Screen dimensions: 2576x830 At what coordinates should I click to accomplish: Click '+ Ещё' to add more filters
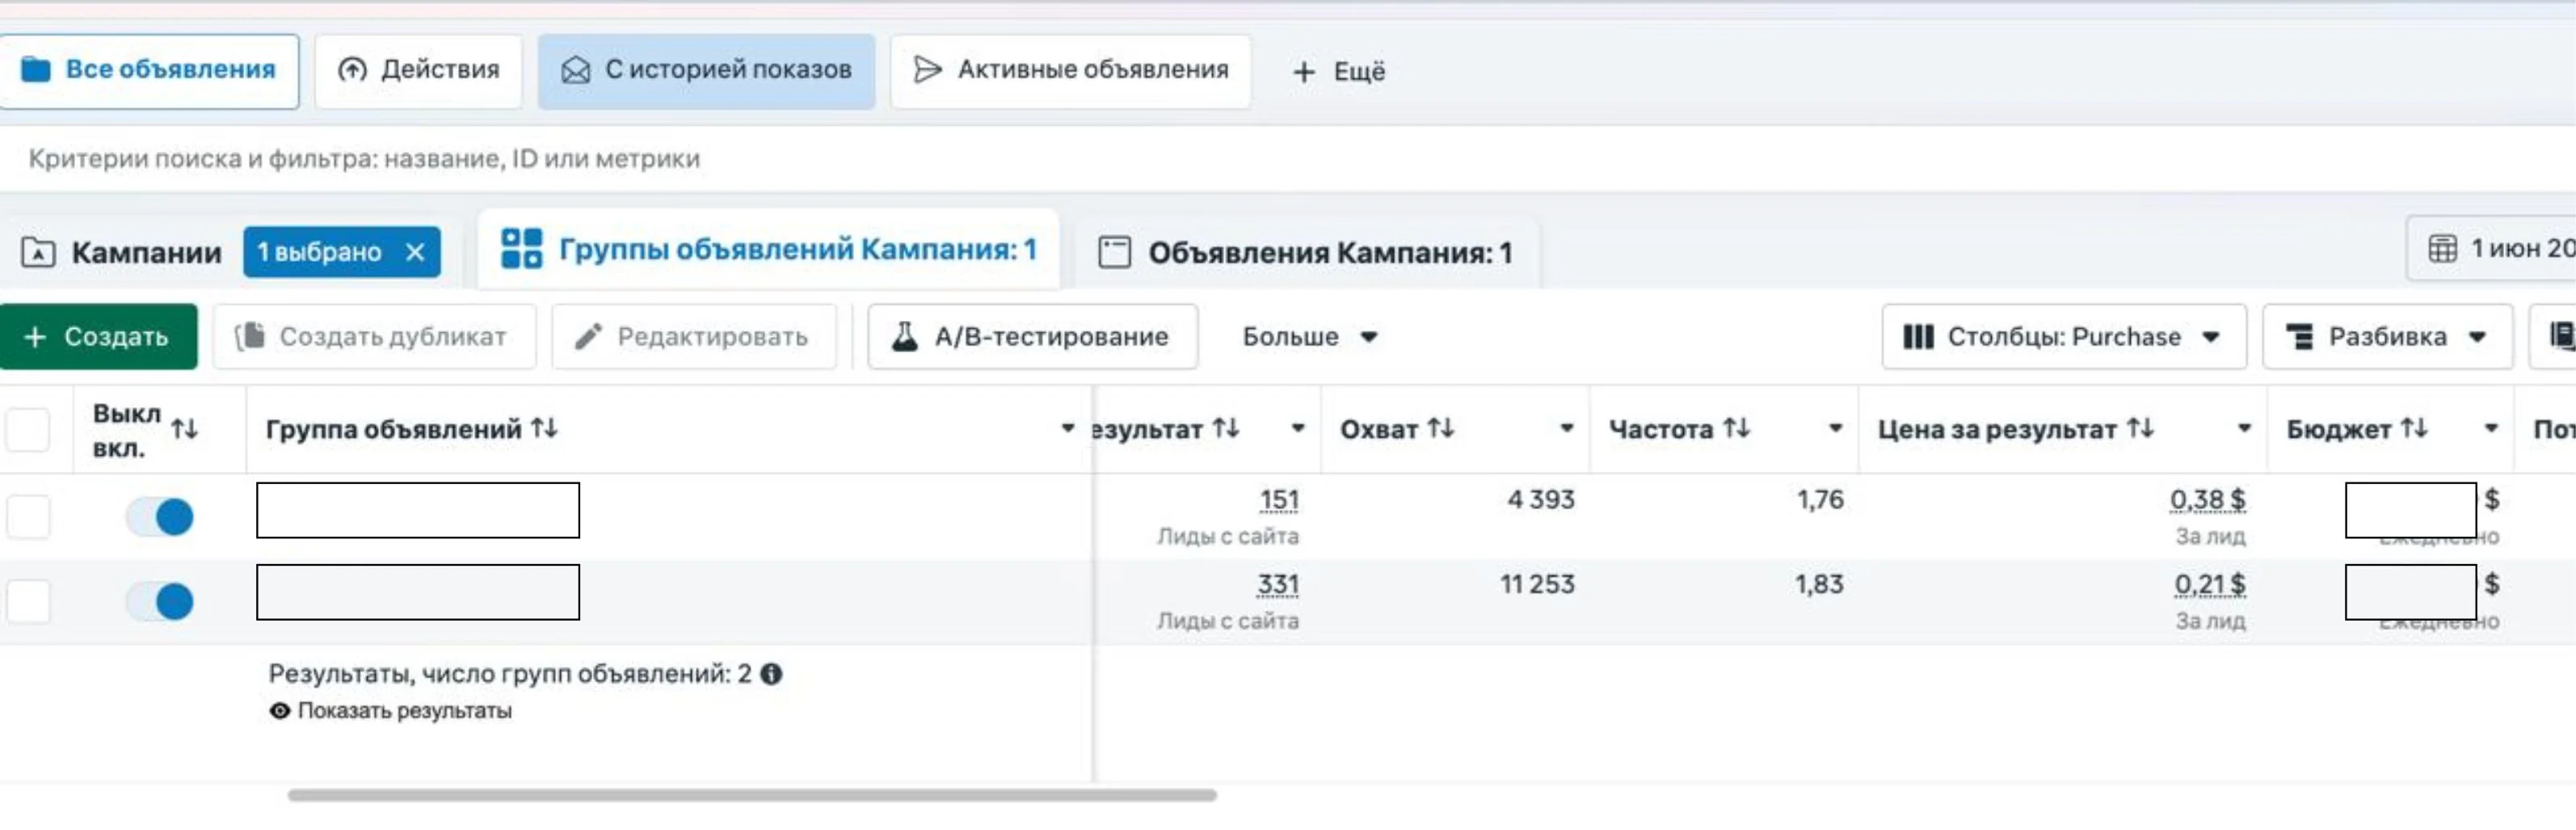(1338, 71)
